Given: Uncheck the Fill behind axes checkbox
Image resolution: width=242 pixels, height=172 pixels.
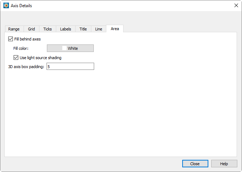Looking at the screenshot, I should click(10, 39).
